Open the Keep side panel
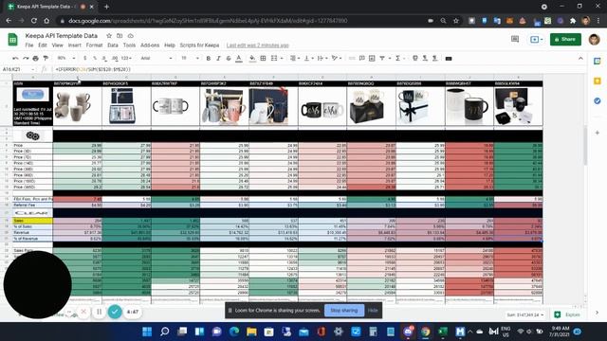607x341 pixels. (597, 81)
